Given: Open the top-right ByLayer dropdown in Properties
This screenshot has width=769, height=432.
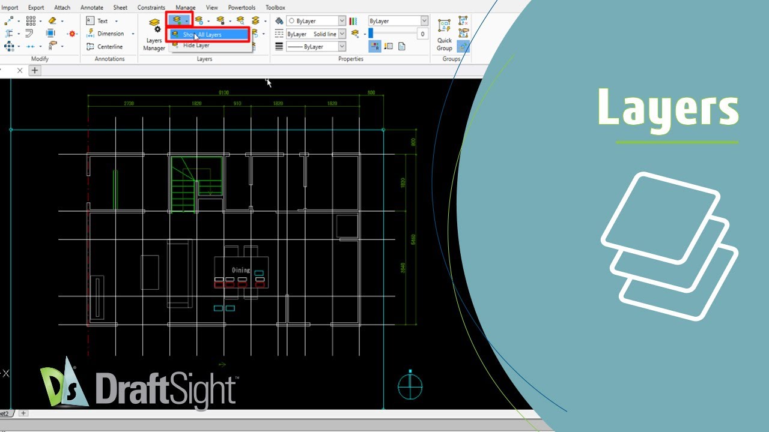Looking at the screenshot, I should 398,21.
